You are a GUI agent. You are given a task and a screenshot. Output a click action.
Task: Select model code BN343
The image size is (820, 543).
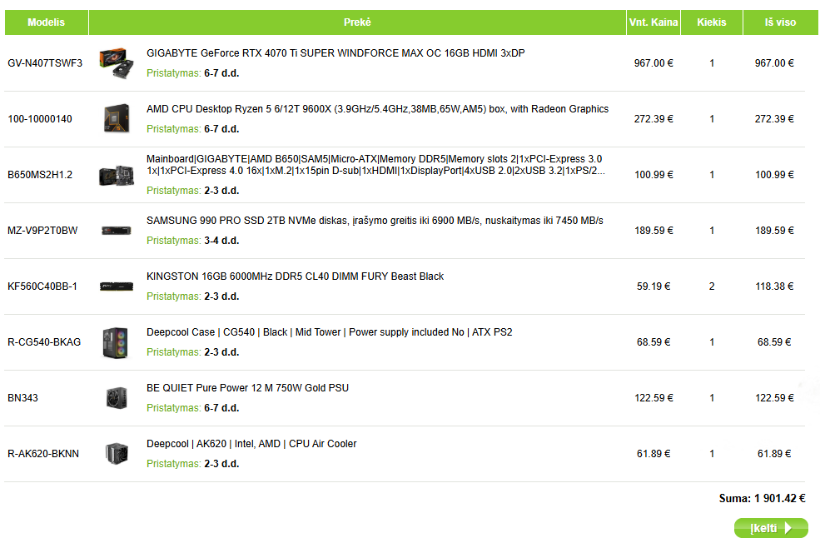(22, 398)
